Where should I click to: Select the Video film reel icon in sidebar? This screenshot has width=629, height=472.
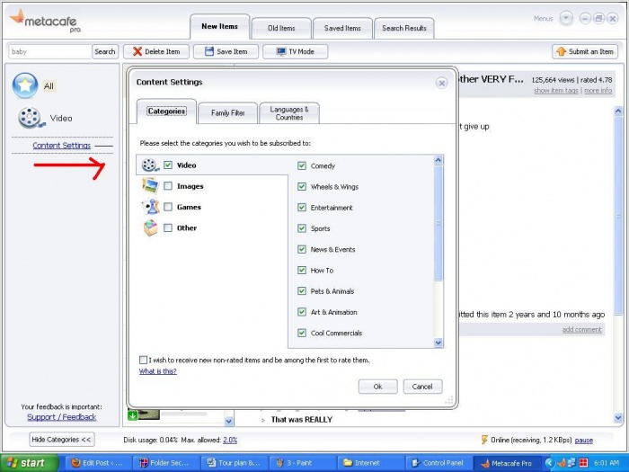[30, 118]
